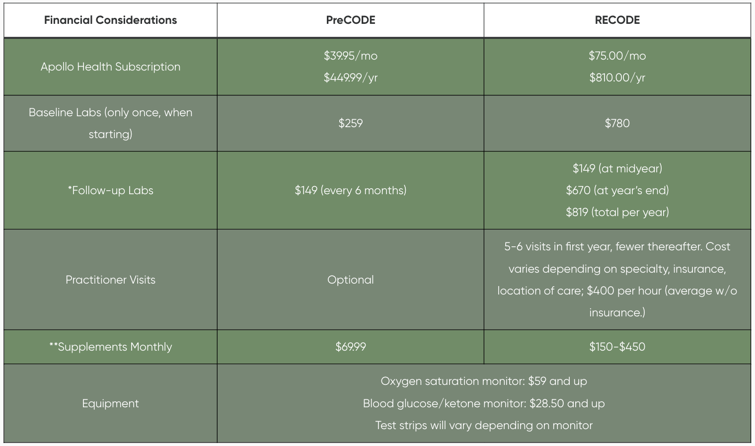
Task: Click the $810.00/yr RECODE yearly price
Action: pos(617,77)
